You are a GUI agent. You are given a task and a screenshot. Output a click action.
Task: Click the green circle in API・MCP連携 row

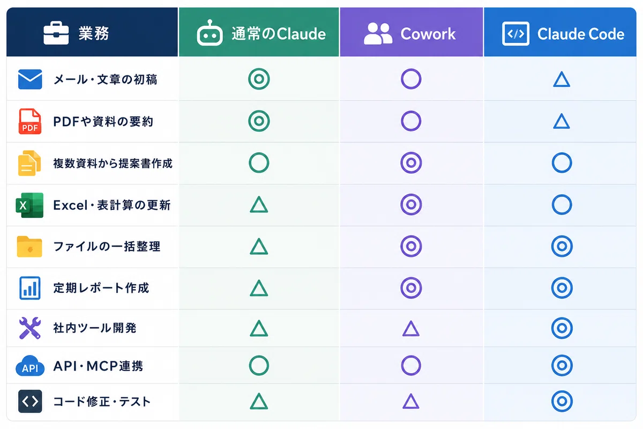click(x=259, y=366)
